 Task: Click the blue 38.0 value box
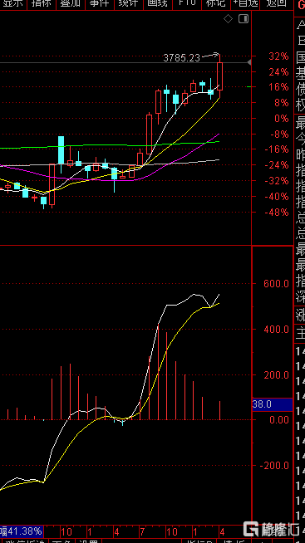(x=273, y=404)
